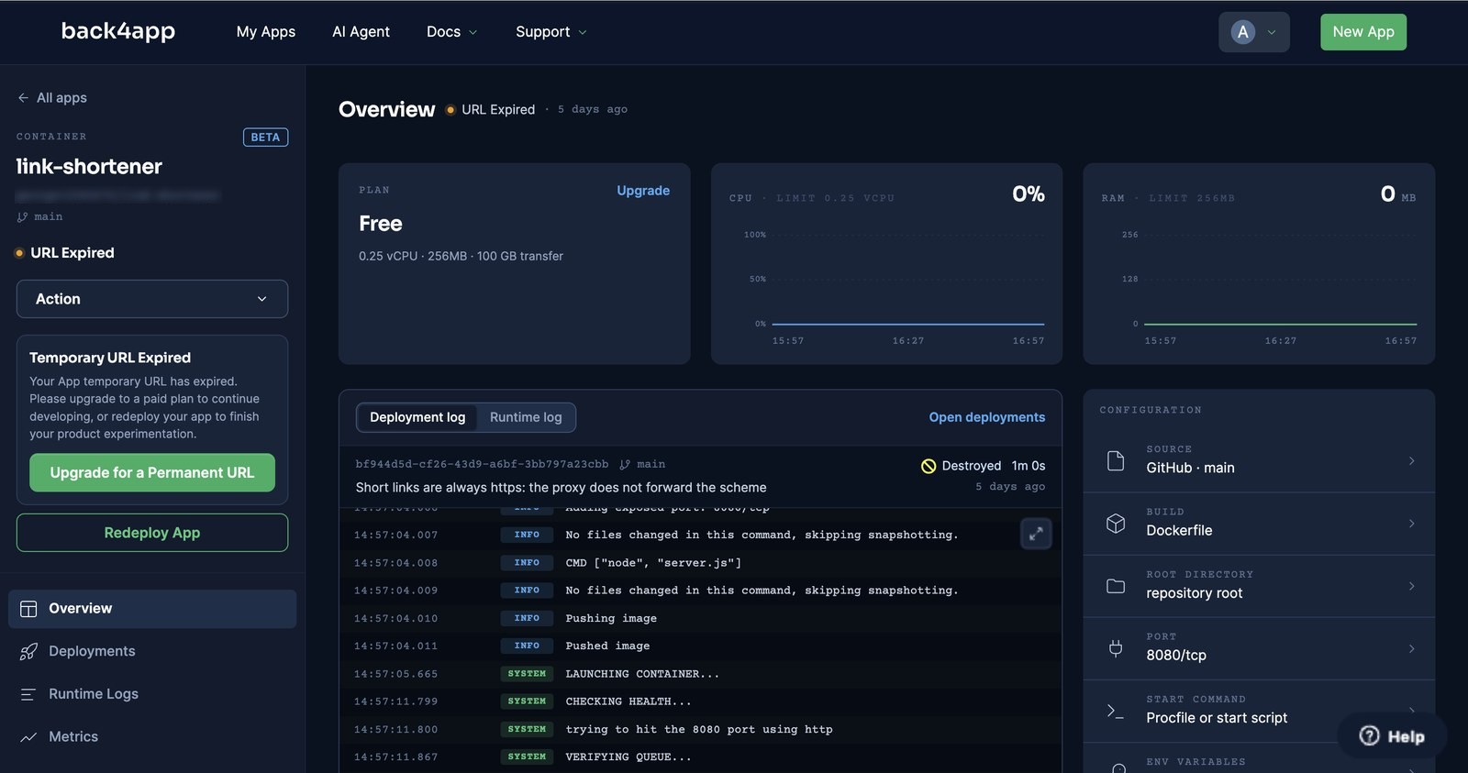Screen dimensions: 1468x773
Task: Click the Metrics chart icon
Action: pos(28,737)
